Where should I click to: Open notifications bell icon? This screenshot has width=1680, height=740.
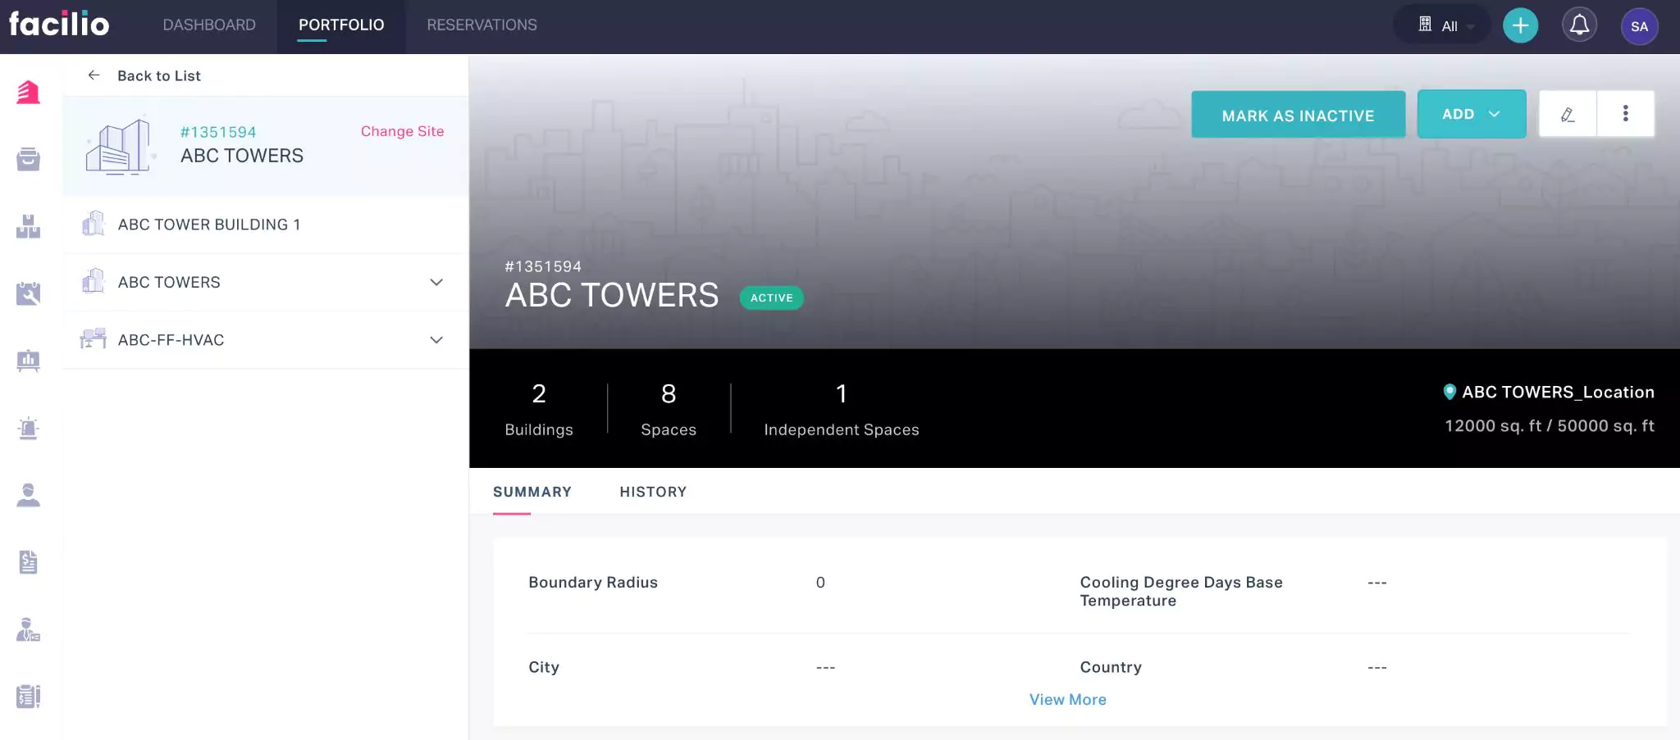[1579, 25]
